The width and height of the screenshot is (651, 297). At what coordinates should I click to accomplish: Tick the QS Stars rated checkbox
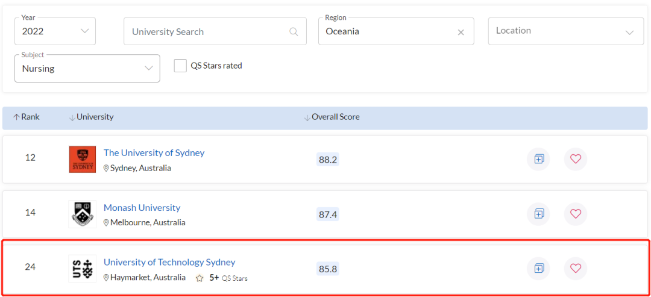tap(180, 66)
